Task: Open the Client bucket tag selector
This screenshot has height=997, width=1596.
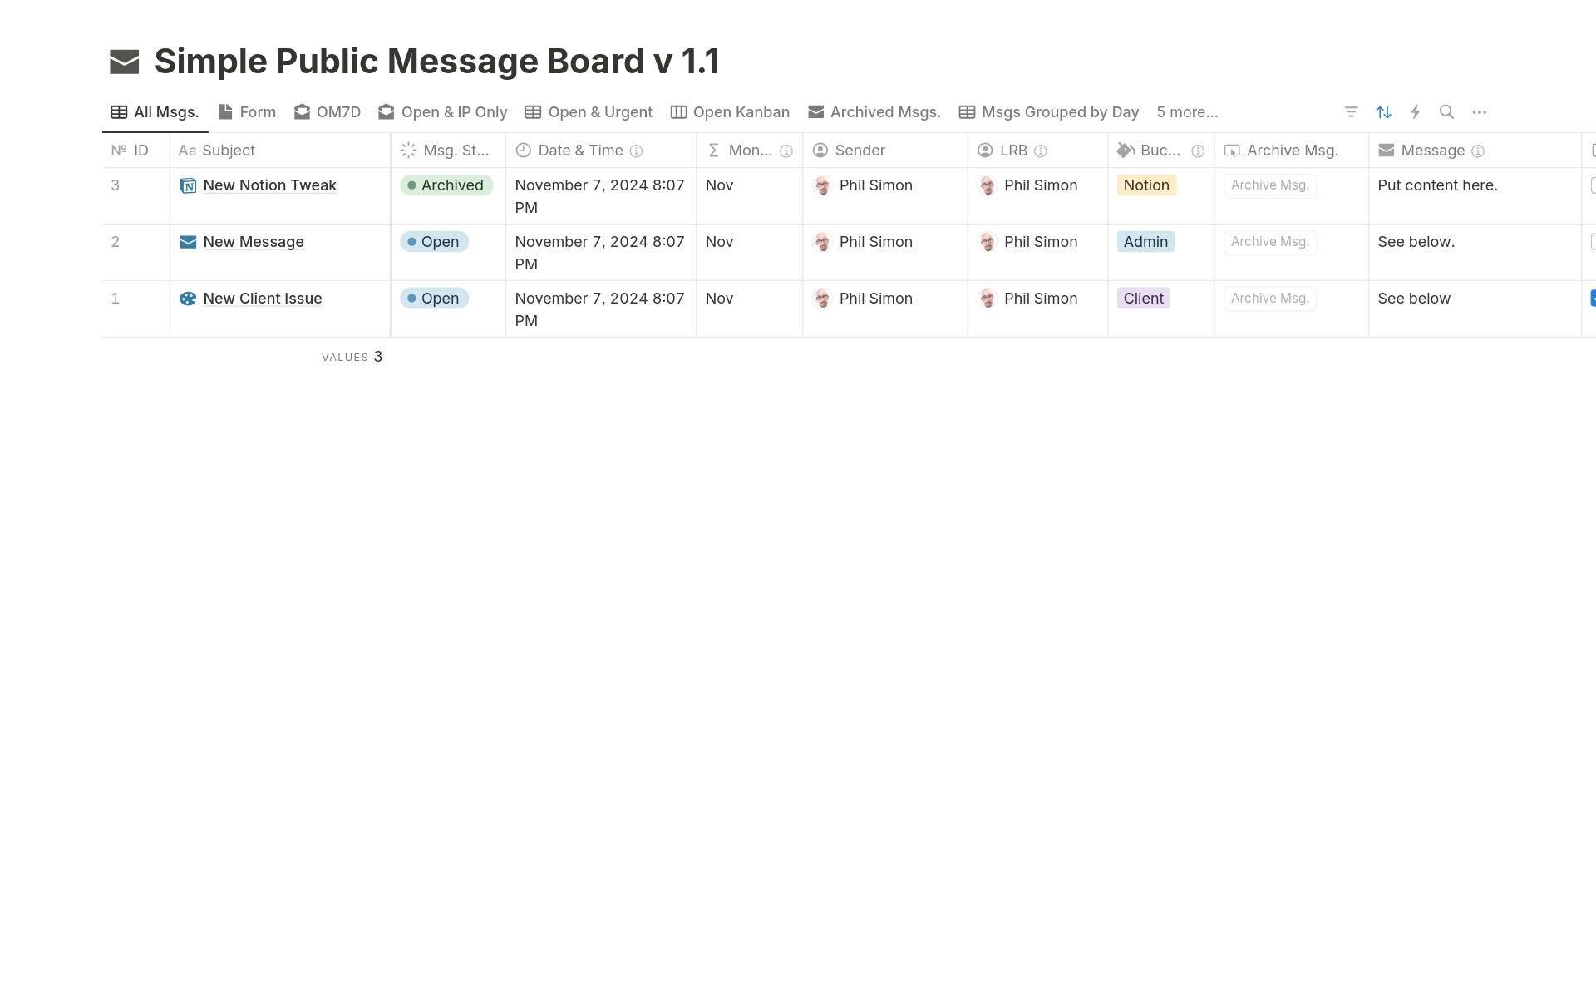Action: point(1143,299)
